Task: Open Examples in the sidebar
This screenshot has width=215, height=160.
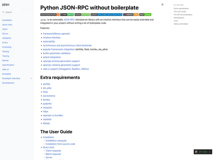Action: 7,74
